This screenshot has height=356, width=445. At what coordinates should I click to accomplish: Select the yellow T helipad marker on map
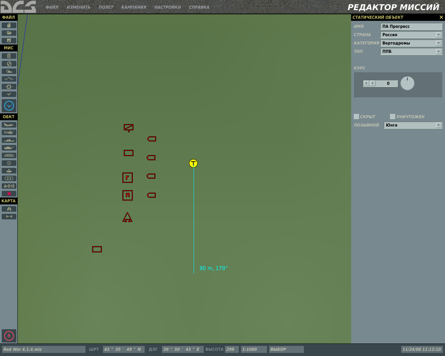point(193,163)
